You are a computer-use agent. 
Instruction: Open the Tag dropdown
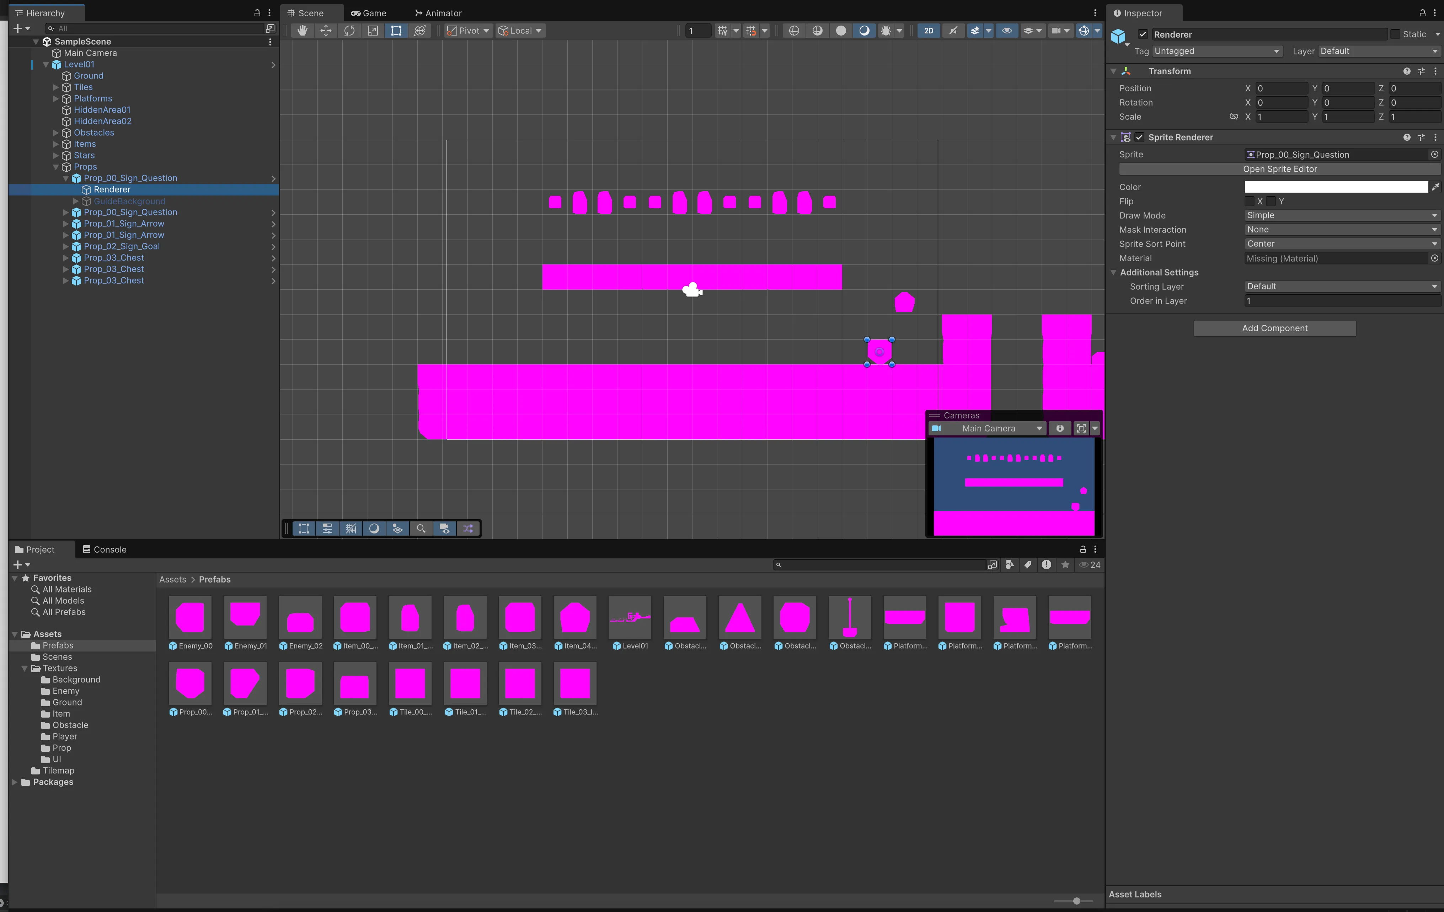click(x=1217, y=51)
